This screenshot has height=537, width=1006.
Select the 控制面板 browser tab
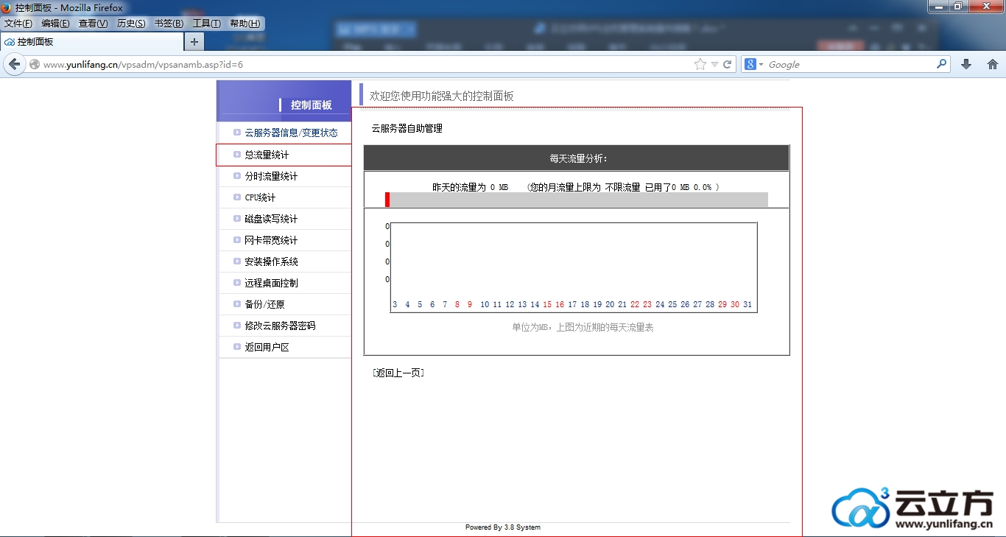click(91, 42)
